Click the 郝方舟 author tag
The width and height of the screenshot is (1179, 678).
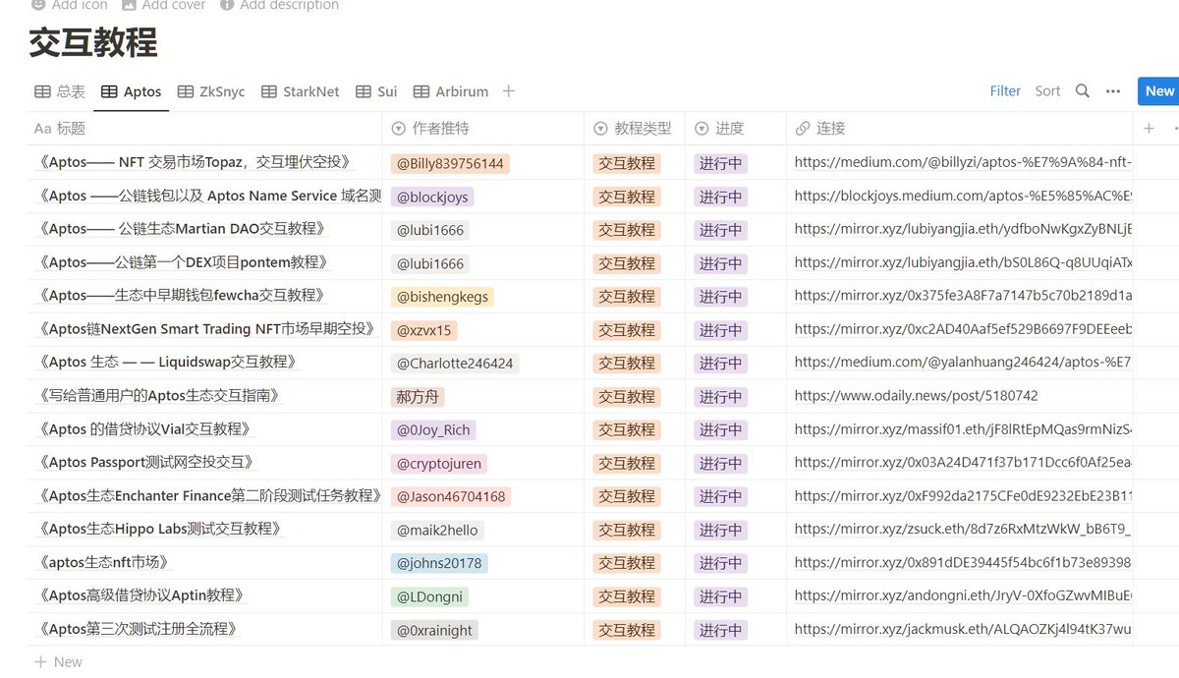[419, 397]
